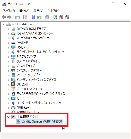Screen dimensions: 131x139
Task: Click Uninstall device icon with red X
Action: click(61, 17)
